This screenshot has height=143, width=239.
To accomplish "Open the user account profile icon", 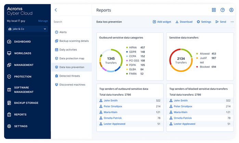I will click(x=231, y=10).
